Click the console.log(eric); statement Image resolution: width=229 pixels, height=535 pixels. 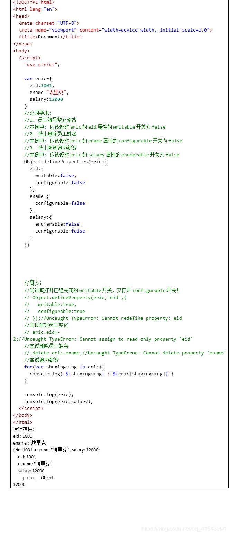49,394
